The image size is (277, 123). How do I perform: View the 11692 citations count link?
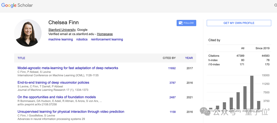point(172,68)
